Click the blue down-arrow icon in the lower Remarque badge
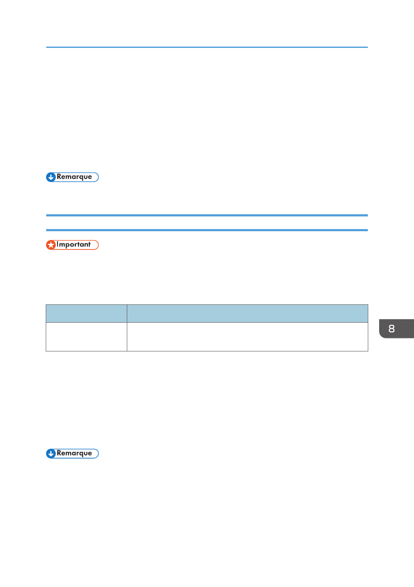This screenshot has height=587, width=414. 51,454
